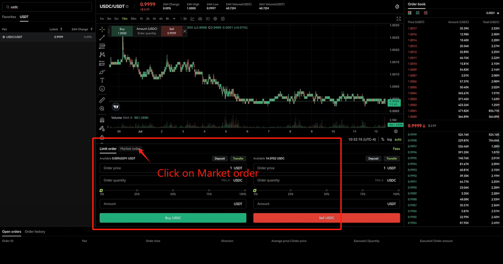Take a chart snapshot with camera icon
This screenshot has height=264, width=503.
[x=200, y=19]
